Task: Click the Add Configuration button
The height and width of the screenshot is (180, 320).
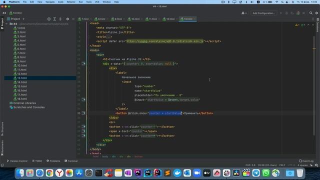Action: (263, 13)
